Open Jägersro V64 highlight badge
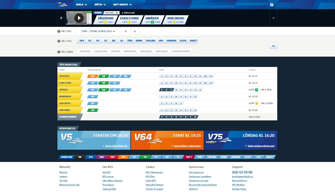Viewport: 335px width, 192px height. pyautogui.click(x=92, y=76)
